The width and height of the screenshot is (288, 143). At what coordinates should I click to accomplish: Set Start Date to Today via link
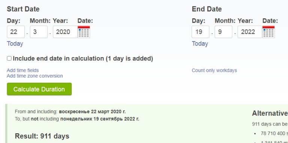pyautogui.click(x=15, y=44)
